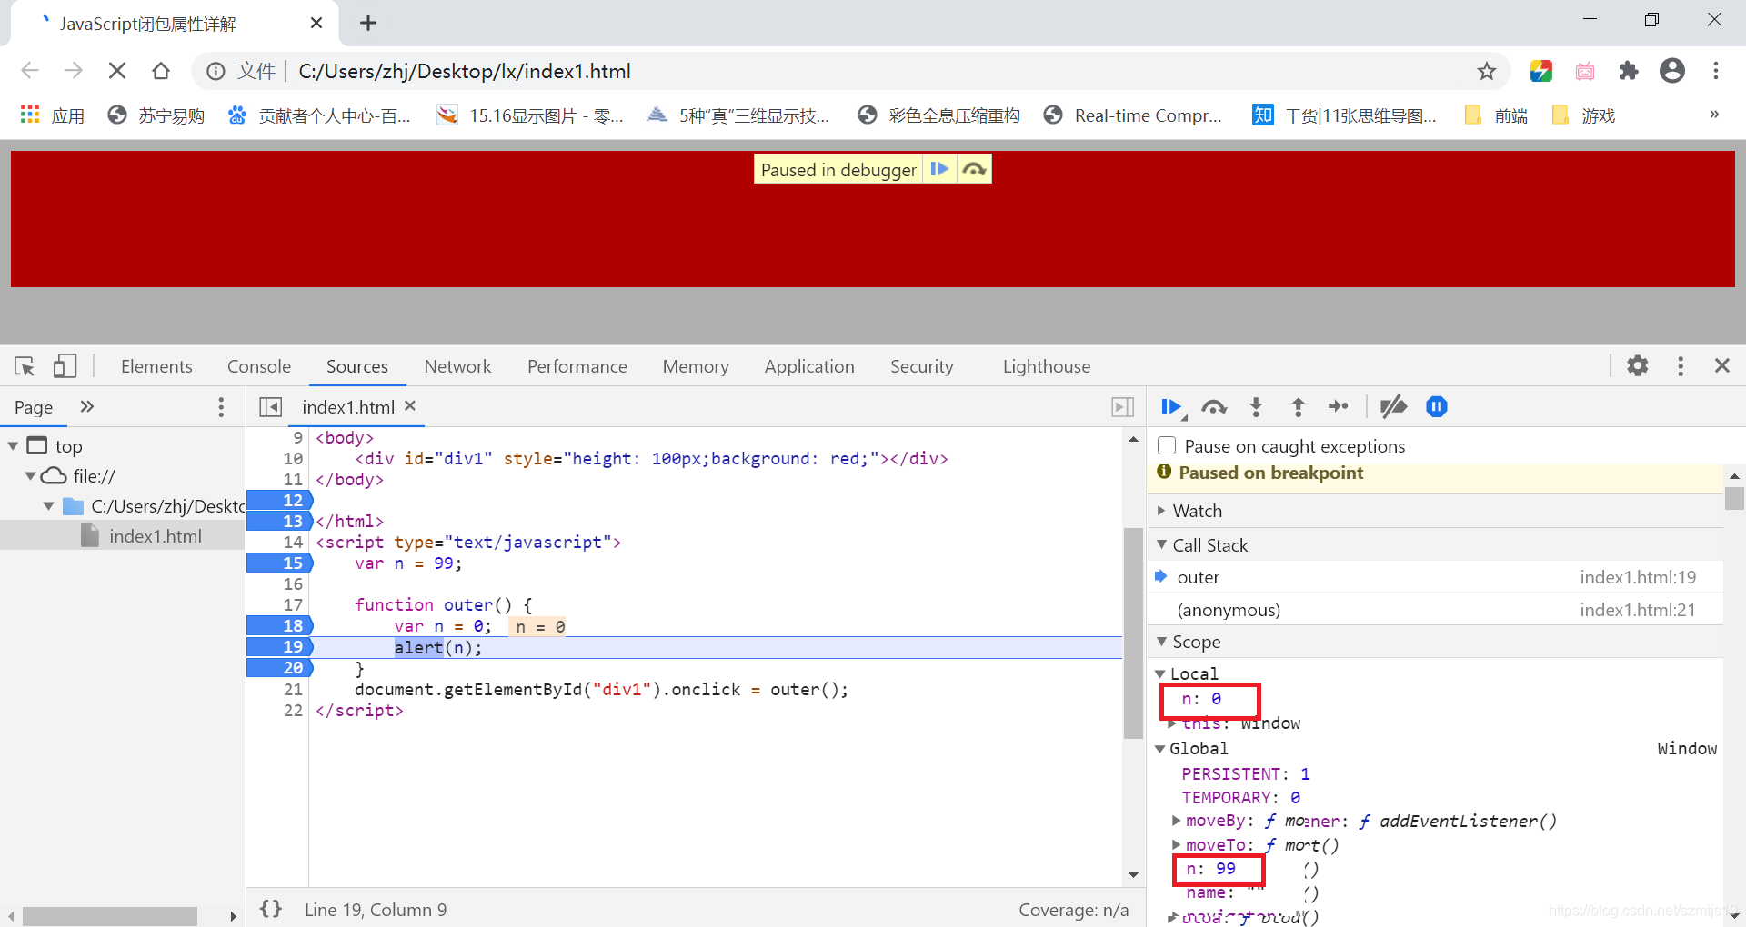Collapse the top frame tree node

13,446
